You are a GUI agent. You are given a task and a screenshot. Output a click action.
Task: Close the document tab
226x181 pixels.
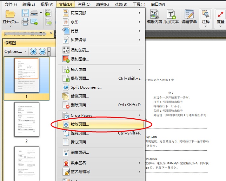pyautogui.click(x=51, y=33)
